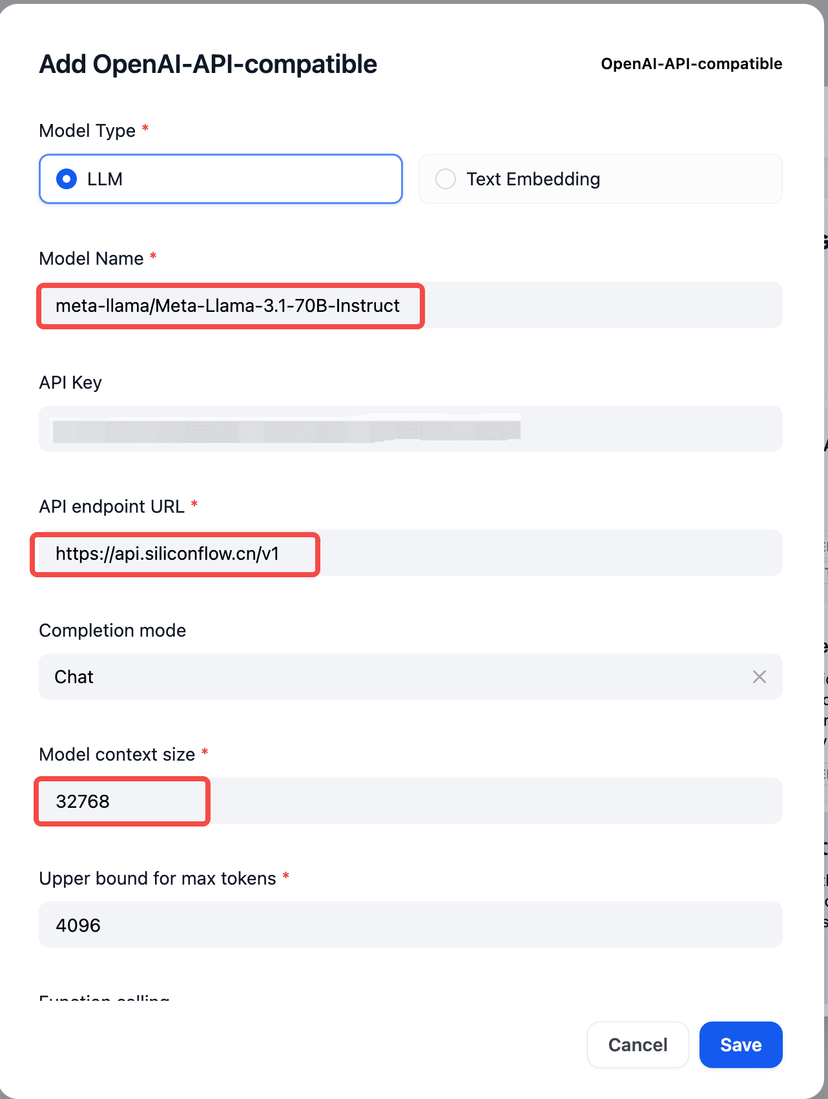Cancel adding the OpenAI-API-compatible model
Viewport: 828px width, 1099px height.
click(x=637, y=1045)
